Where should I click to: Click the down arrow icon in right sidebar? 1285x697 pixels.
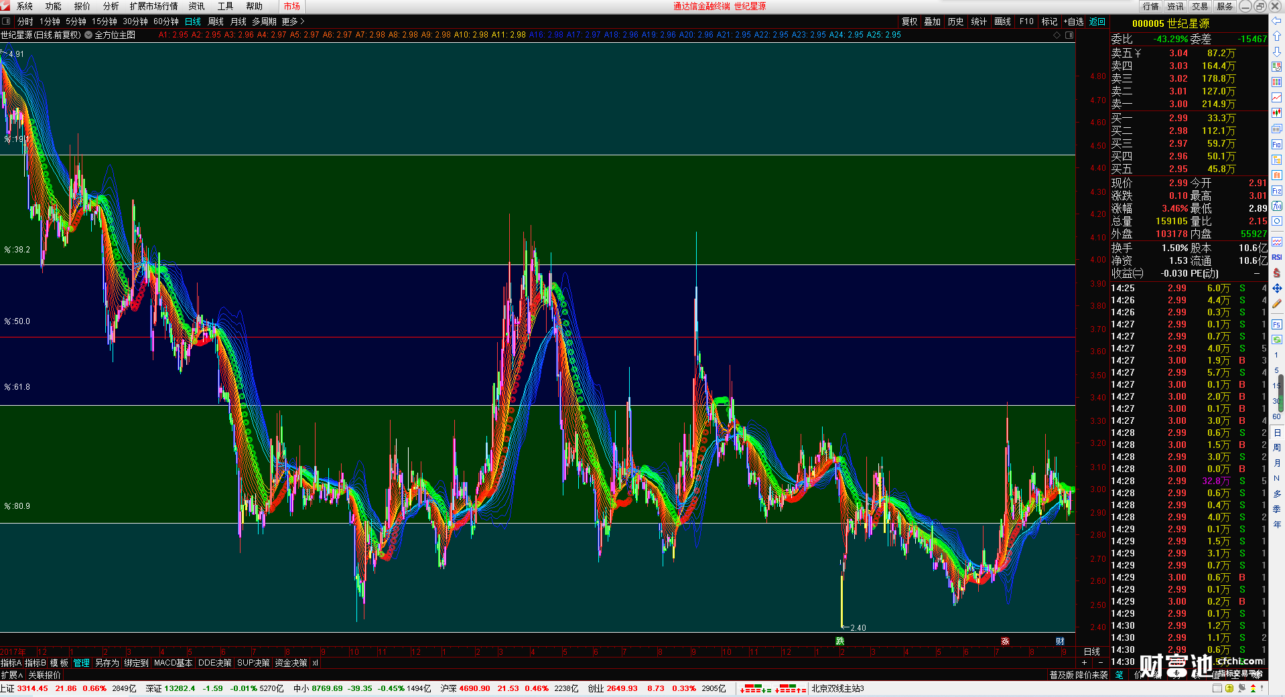1276,52
